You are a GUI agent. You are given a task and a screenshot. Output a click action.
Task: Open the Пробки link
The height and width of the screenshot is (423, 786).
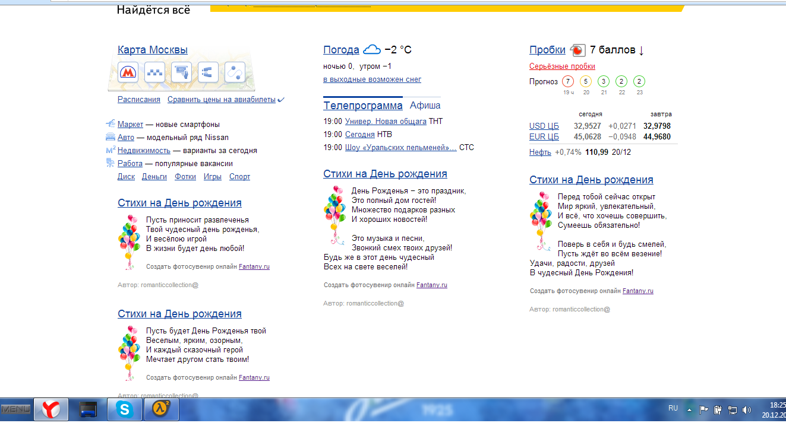click(x=547, y=50)
